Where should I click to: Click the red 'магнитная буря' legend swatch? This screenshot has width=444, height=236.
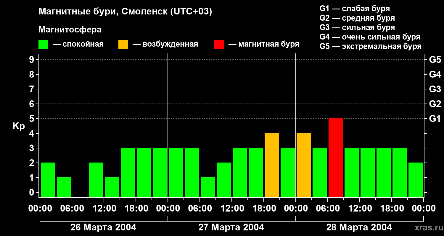219,44
